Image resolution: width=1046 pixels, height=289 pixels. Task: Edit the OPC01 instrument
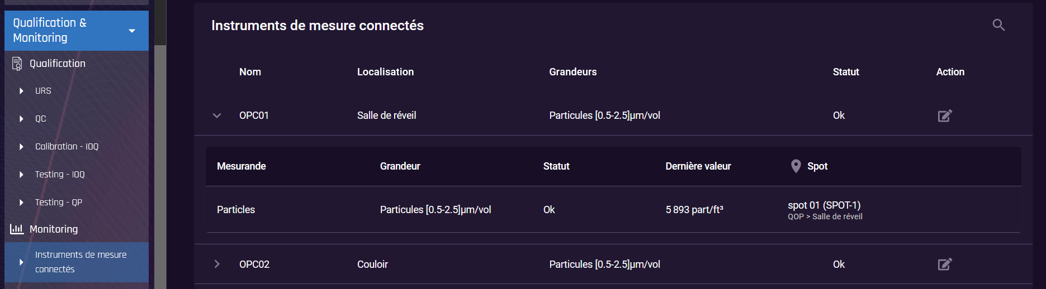[x=945, y=115]
